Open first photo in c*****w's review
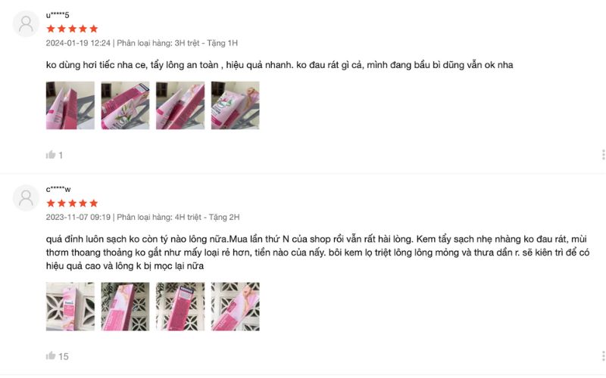The image size is (606, 378). [x=70, y=307]
